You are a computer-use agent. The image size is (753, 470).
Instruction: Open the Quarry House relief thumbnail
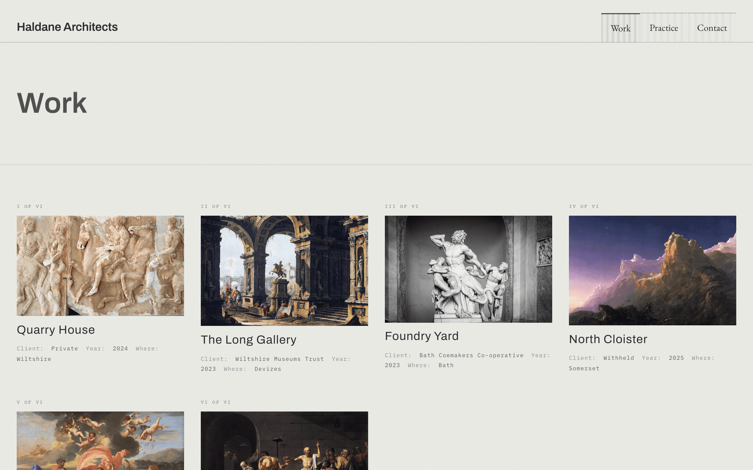click(x=100, y=266)
